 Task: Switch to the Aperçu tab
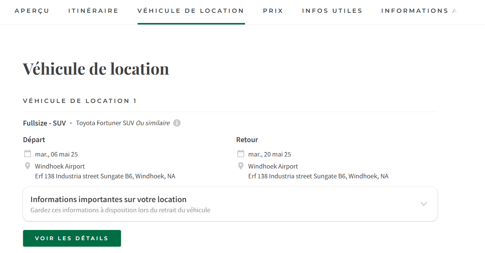(x=32, y=11)
